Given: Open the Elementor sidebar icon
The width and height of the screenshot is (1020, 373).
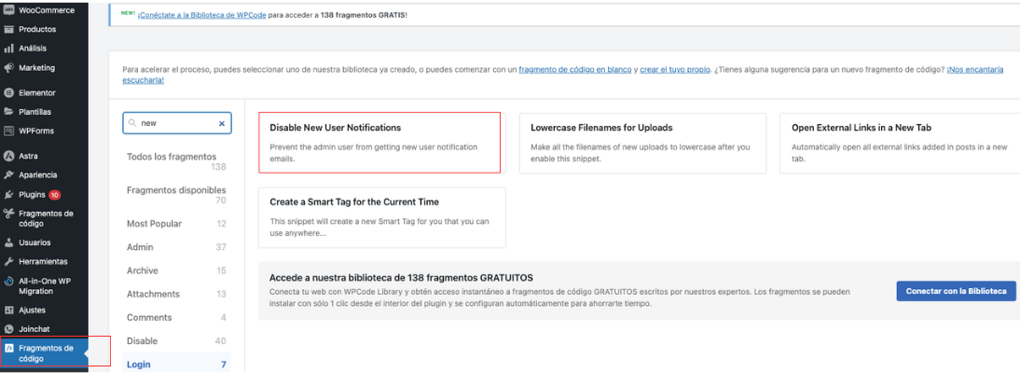Looking at the screenshot, I should click(x=8, y=93).
